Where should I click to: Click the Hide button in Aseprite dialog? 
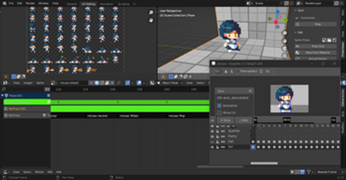coord(243,120)
